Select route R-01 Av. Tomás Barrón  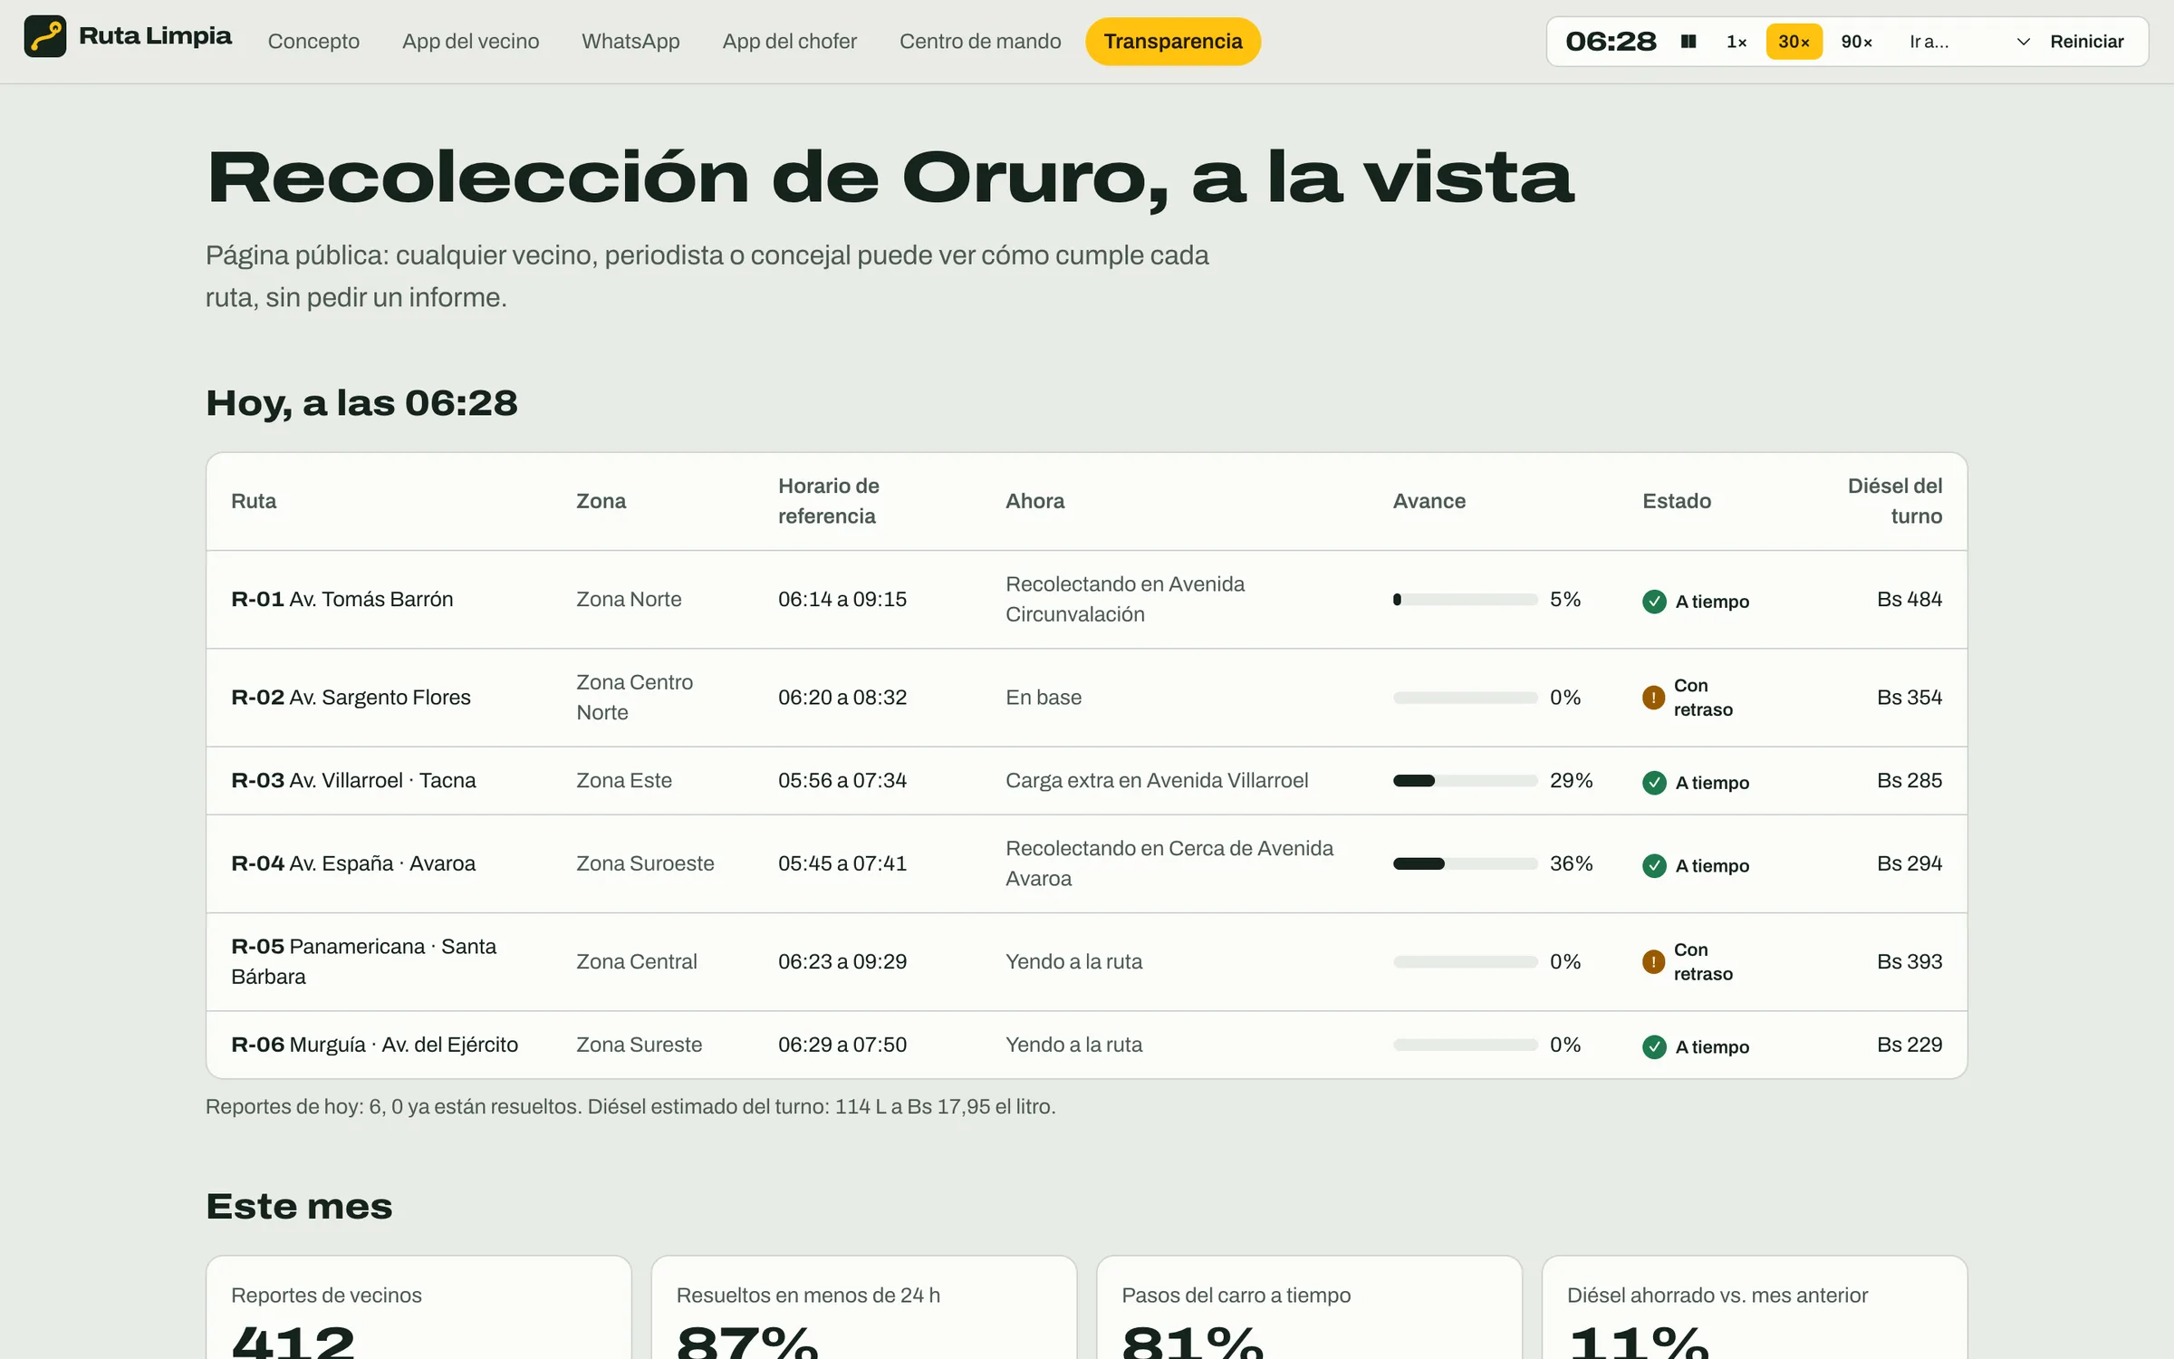(x=341, y=600)
